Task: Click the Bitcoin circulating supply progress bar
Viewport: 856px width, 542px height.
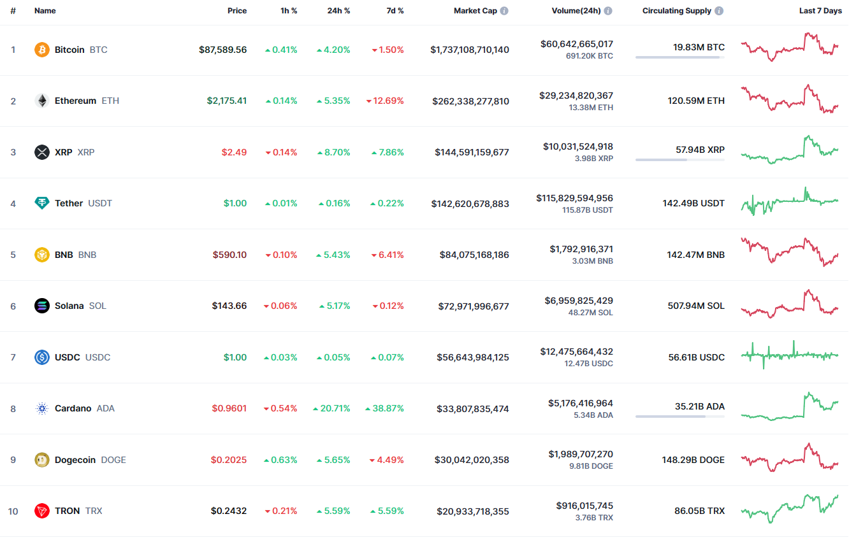Action: click(680, 57)
